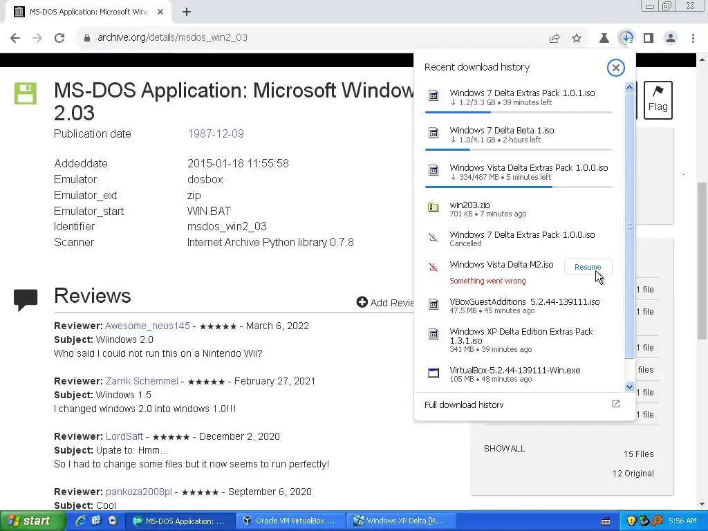708x531 pixels.
Task: Open reviewer LordSaft profile
Action: pyautogui.click(x=124, y=437)
